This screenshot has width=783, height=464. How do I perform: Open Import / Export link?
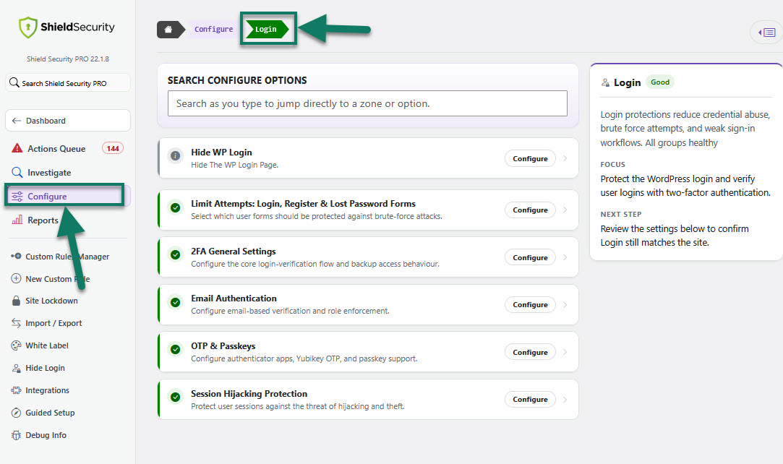[x=54, y=323]
